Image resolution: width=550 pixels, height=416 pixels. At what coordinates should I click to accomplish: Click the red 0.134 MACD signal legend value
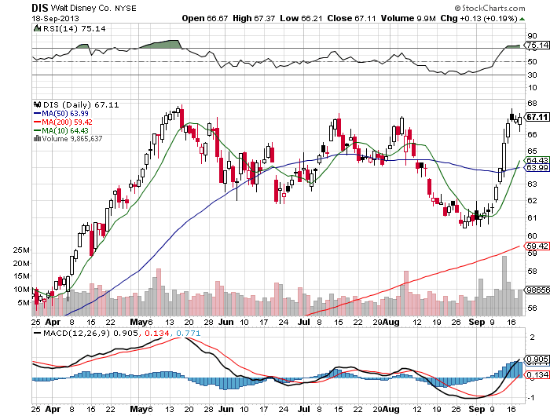click(157, 333)
